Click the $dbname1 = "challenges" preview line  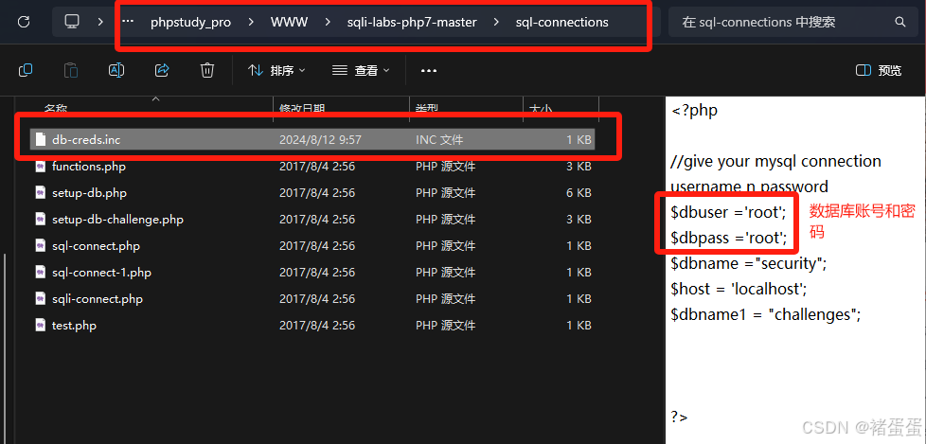tap(766, 314)
